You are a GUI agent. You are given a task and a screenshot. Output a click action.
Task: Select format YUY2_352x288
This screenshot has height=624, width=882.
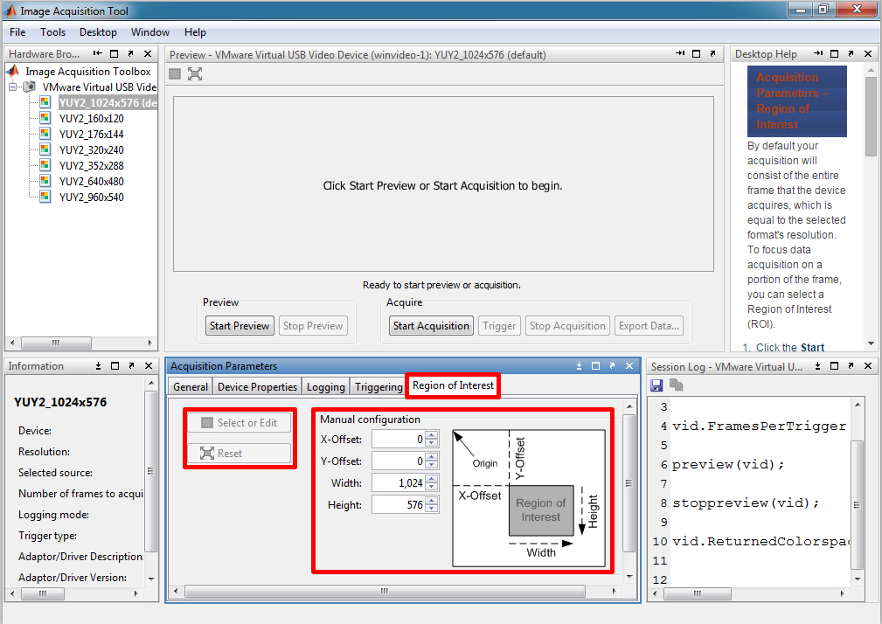(x=91, y=166)
